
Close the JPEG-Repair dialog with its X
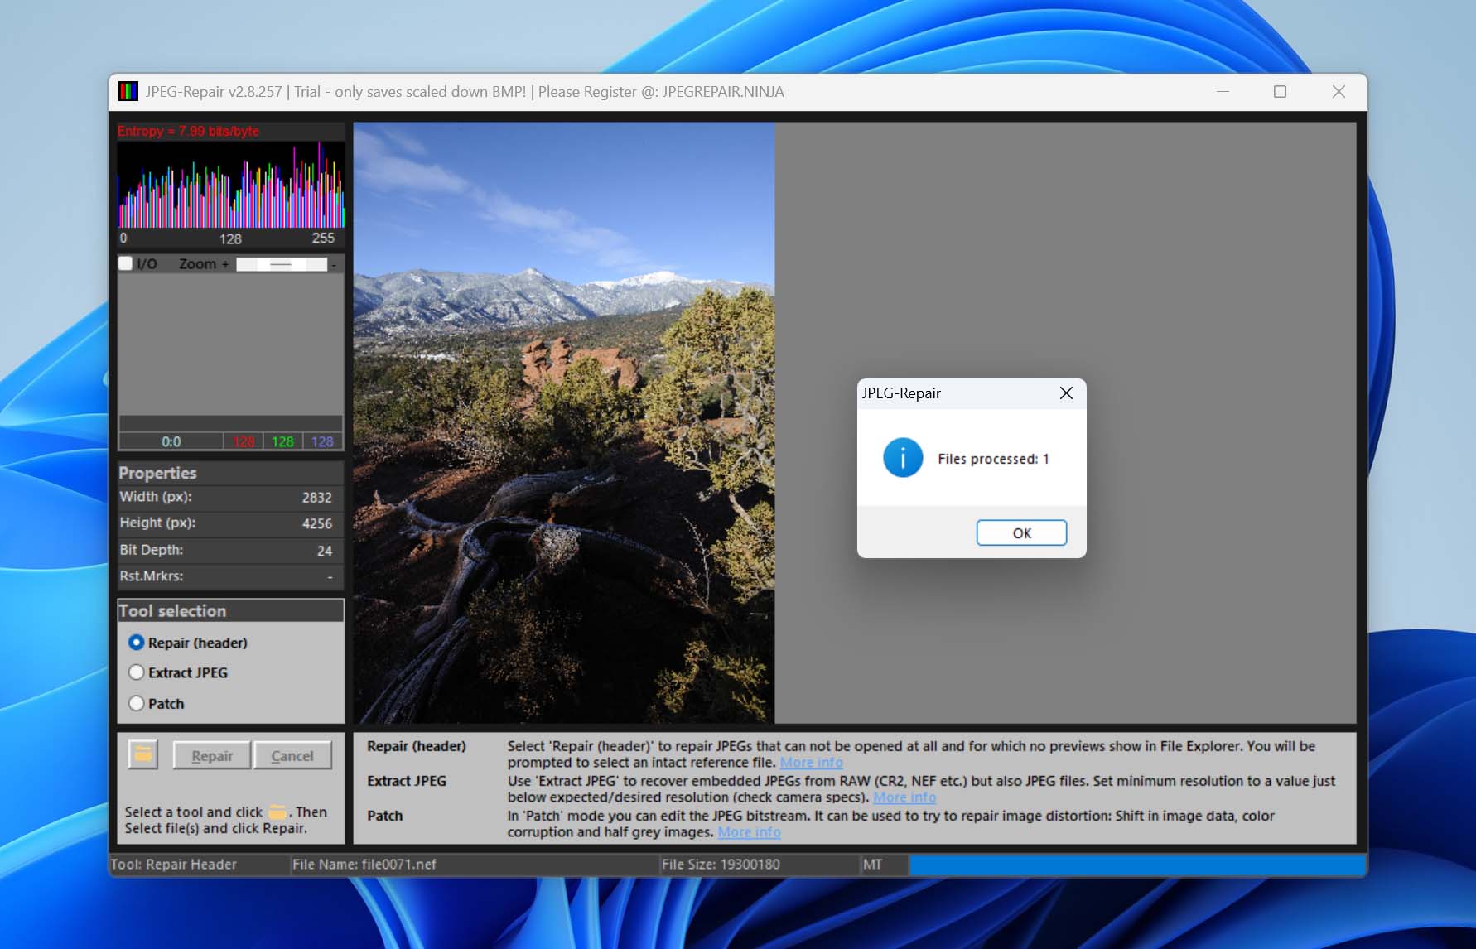(1066, 393)
